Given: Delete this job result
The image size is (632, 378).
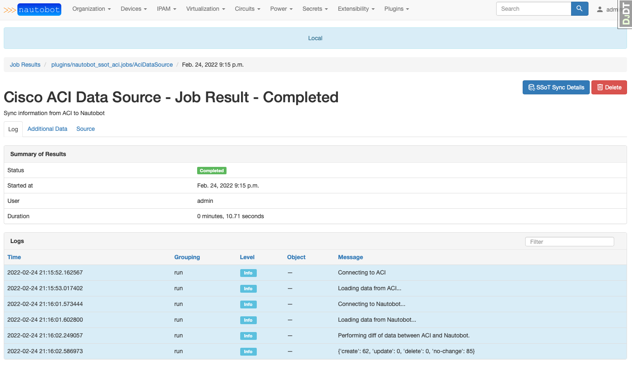Looking at the screenshot, I should click(x=609, y=87).
